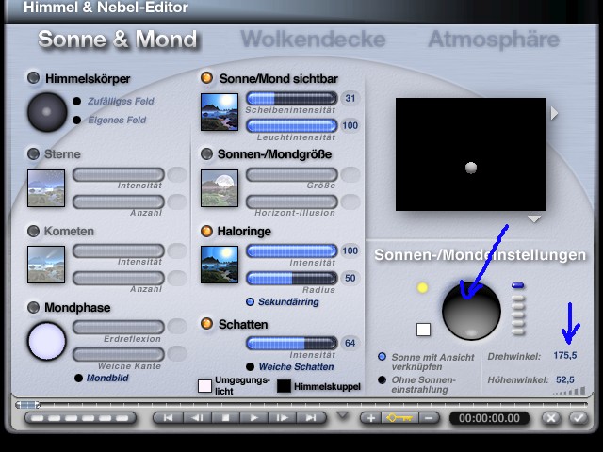The height and width of the screenshot is (452, 603).
Task: Click the Haloringe preview thumbnail
Action: click(220, 265)
